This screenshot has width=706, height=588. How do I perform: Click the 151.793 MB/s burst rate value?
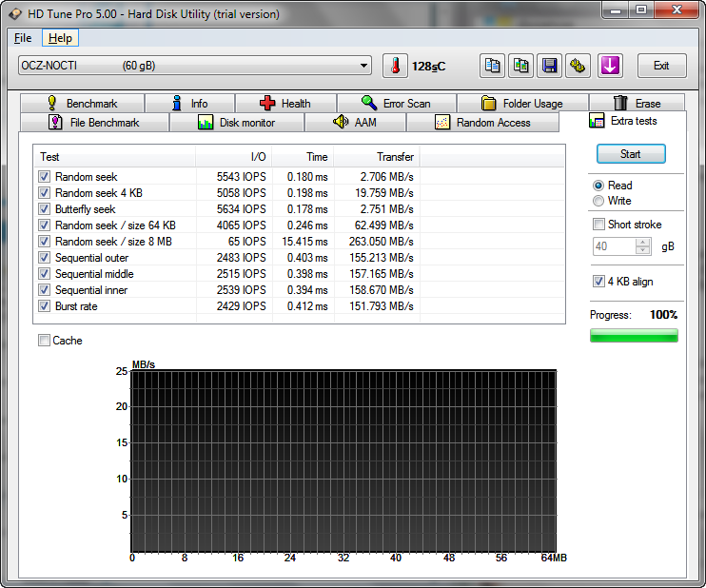pyautogui.click(x=382, y=306)
